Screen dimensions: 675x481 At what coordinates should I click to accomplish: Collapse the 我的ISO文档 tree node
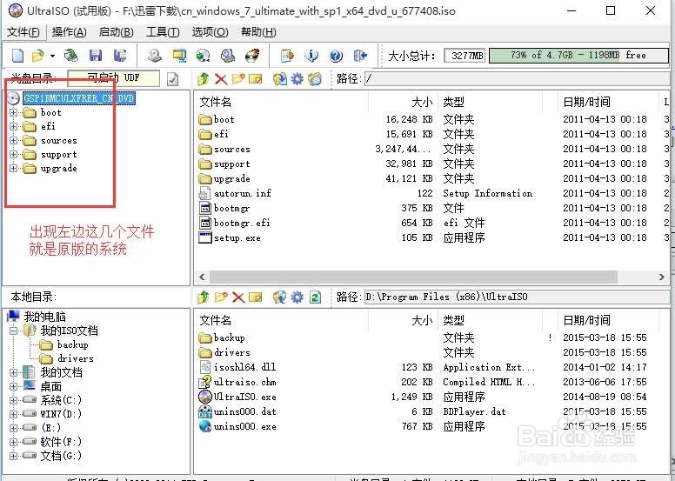click(13, 331)
